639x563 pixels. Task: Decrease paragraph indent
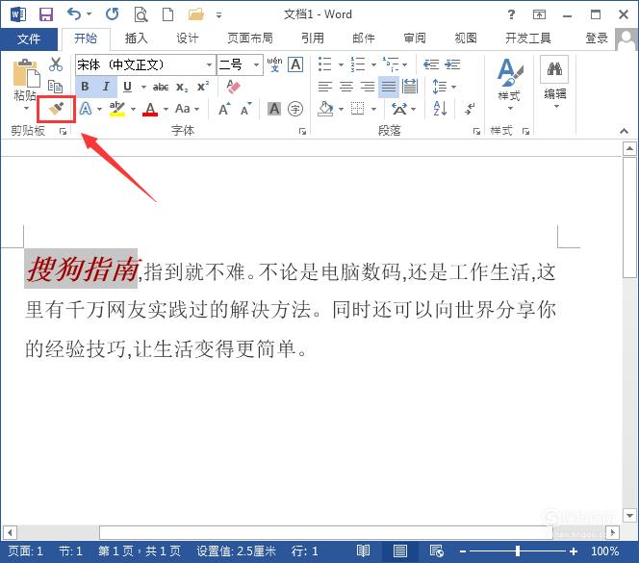431,64
